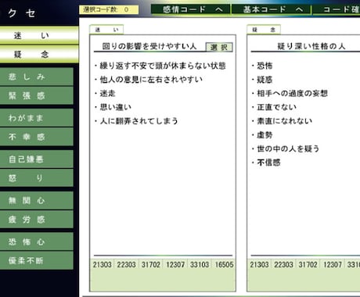Click the 繰り返す不安で頭が休まらない状態 item
Viewport: 360px width, 297px height.
(160, 66)
